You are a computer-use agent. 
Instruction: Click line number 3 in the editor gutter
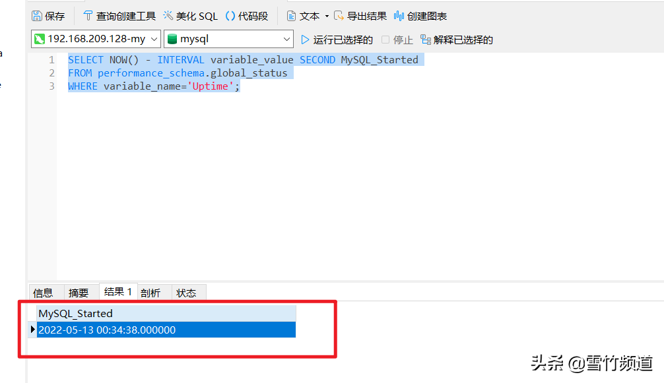pyautogui.click(x=51, y=86)
